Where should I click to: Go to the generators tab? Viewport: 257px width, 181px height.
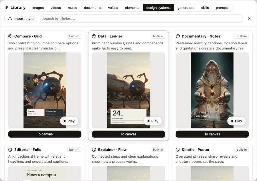pyautogui.click(x=186, y=8)
